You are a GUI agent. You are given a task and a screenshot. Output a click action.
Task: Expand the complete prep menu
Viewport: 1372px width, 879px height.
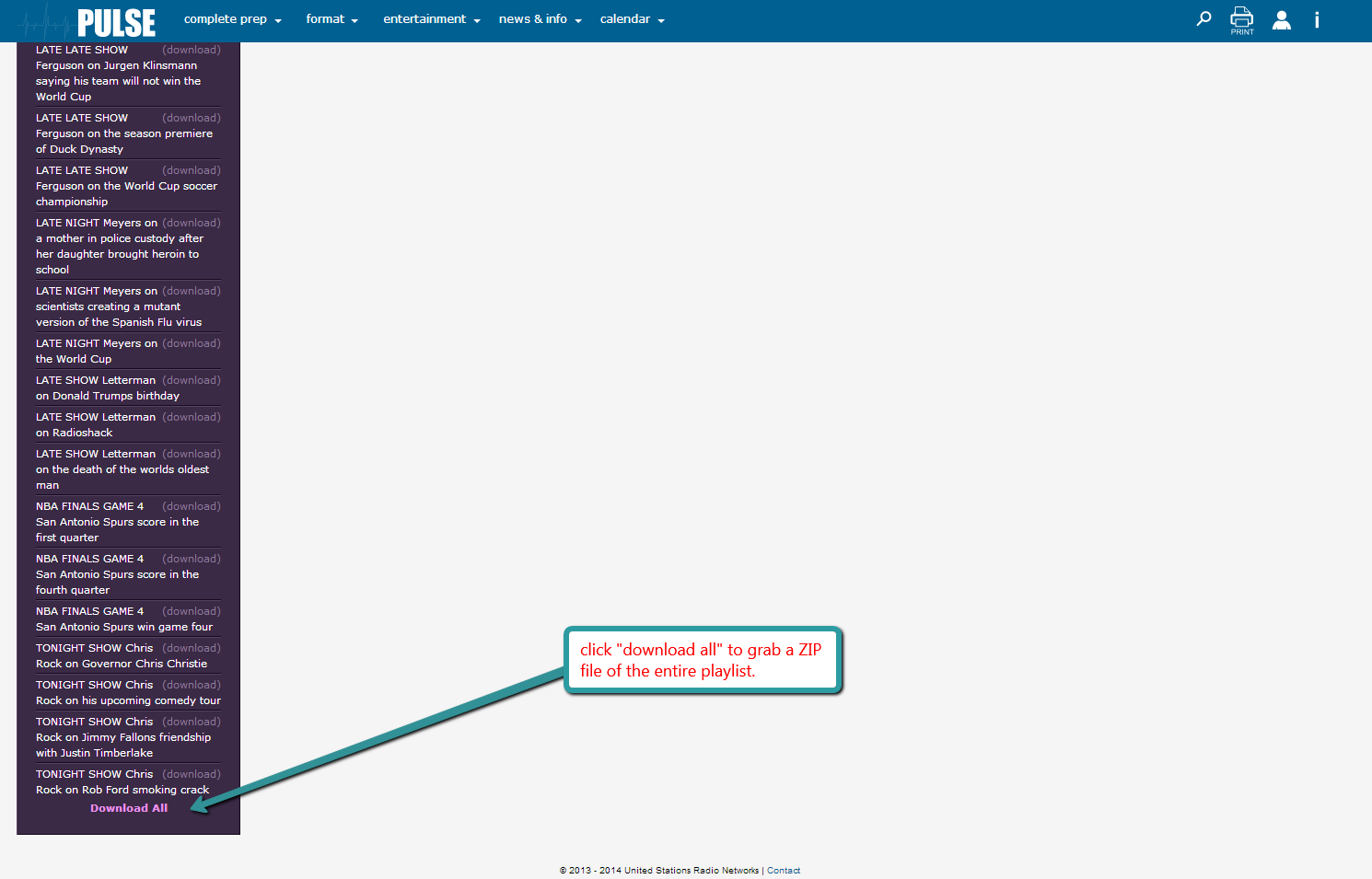pos(233,18)
